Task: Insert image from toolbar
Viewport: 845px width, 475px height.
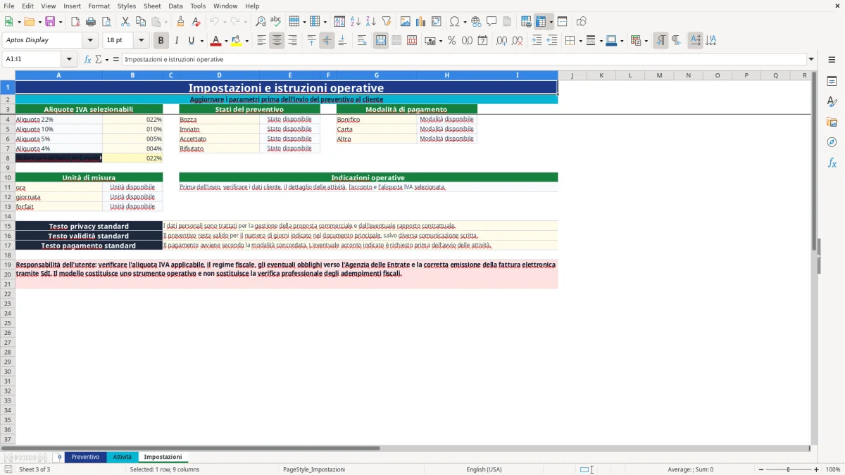Action: coord(406,22)
